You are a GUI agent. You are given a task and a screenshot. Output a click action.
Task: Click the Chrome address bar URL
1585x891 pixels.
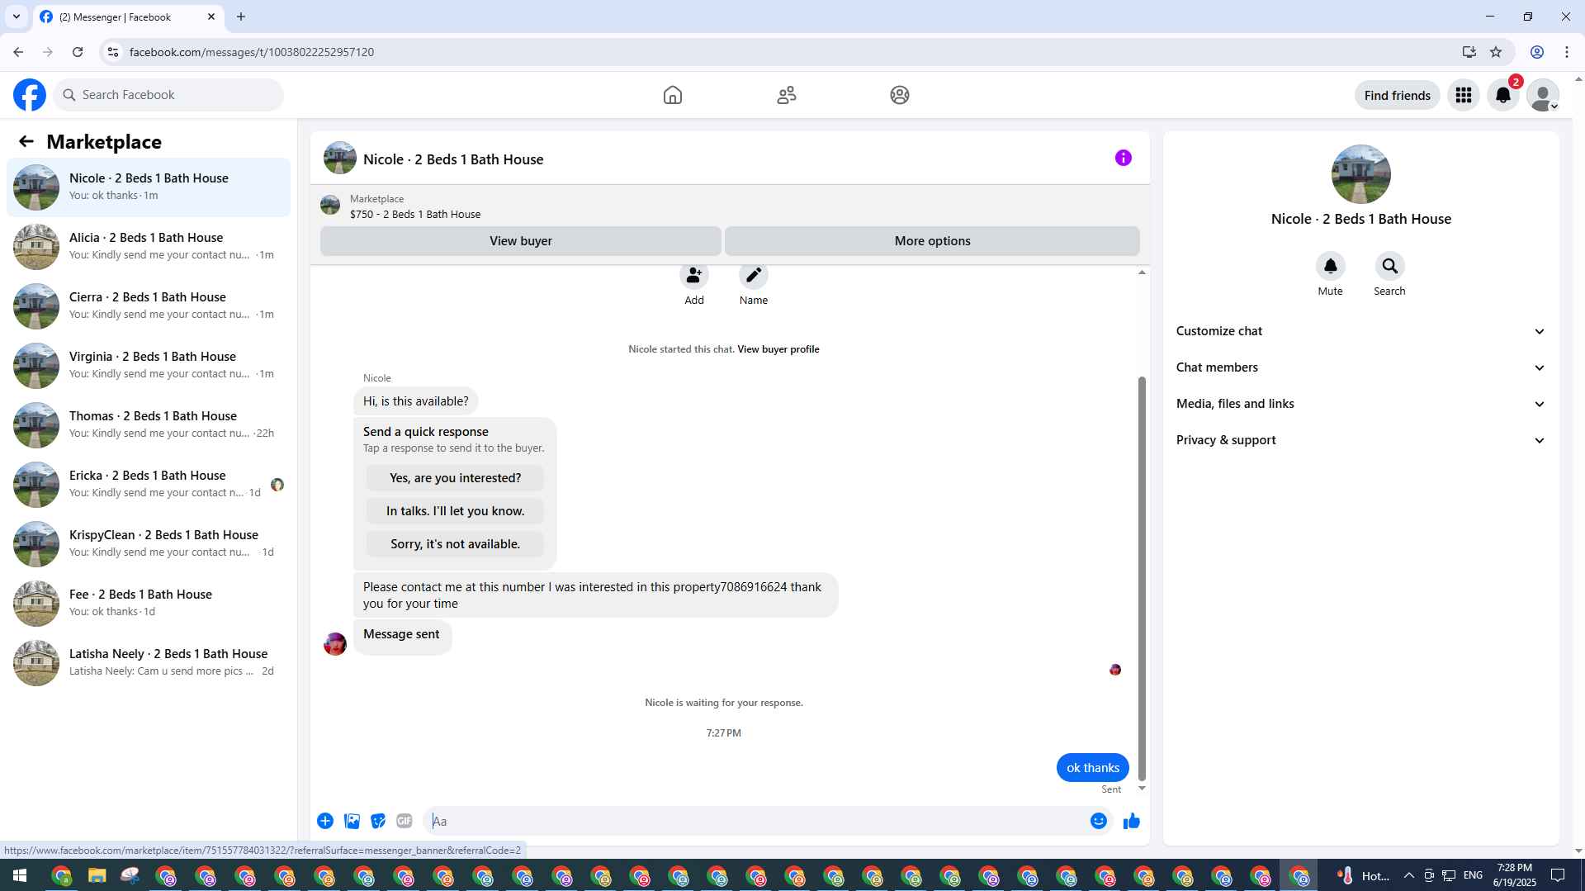click(252, 52)
